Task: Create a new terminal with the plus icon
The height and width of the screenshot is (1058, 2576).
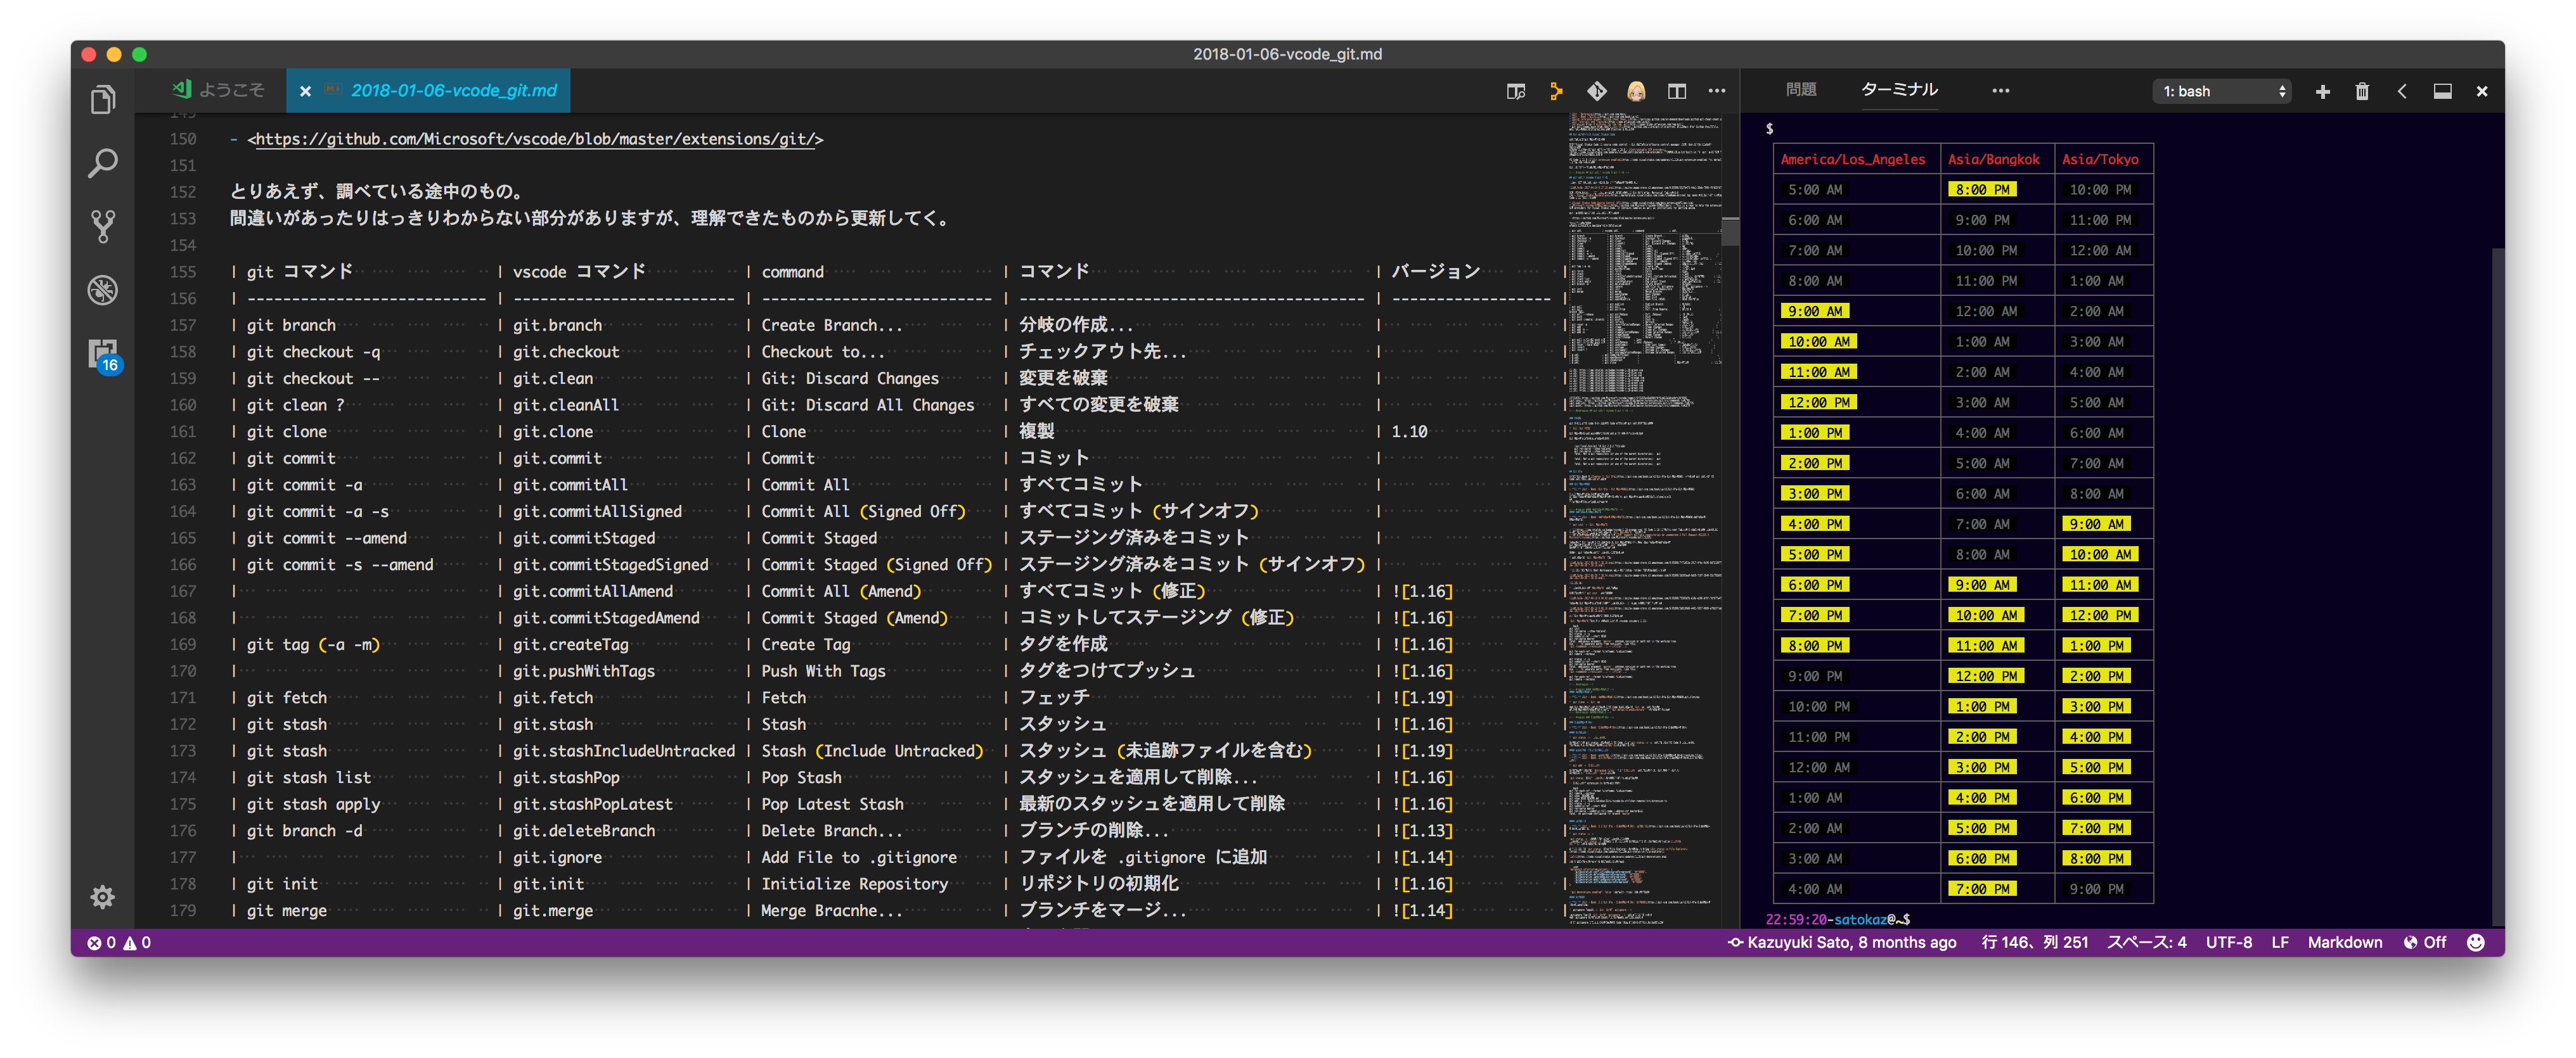Action: pos(2322,91)
